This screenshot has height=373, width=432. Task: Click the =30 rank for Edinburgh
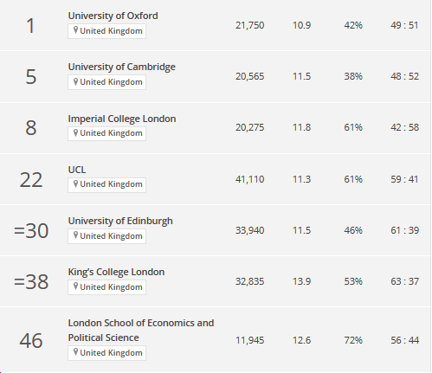click(x=31, y=231)
